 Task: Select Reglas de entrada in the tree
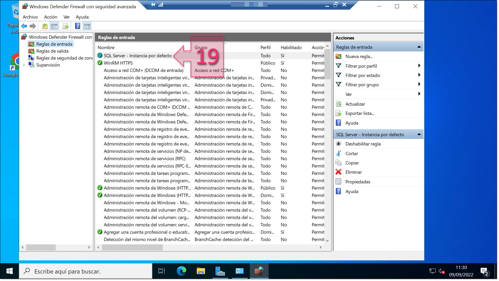click(x=54, y=44)
